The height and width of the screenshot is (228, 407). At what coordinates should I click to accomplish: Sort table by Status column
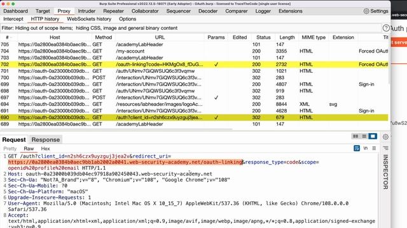coord(263,37)
